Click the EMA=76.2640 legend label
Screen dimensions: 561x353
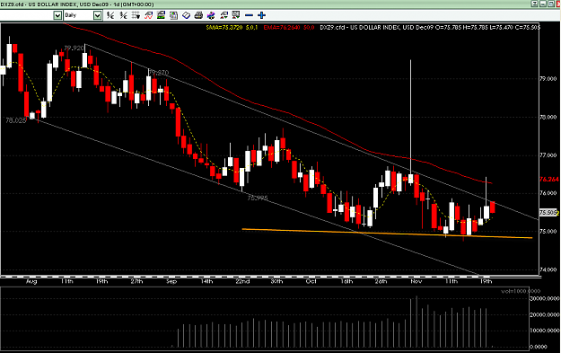[x=282, y=27]
